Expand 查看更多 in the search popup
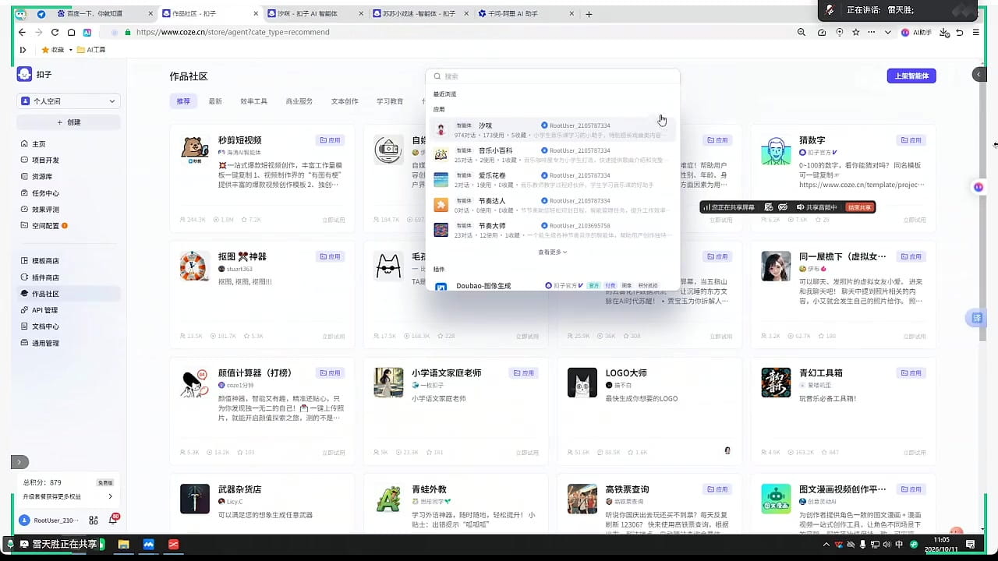 tap(552, 252)
